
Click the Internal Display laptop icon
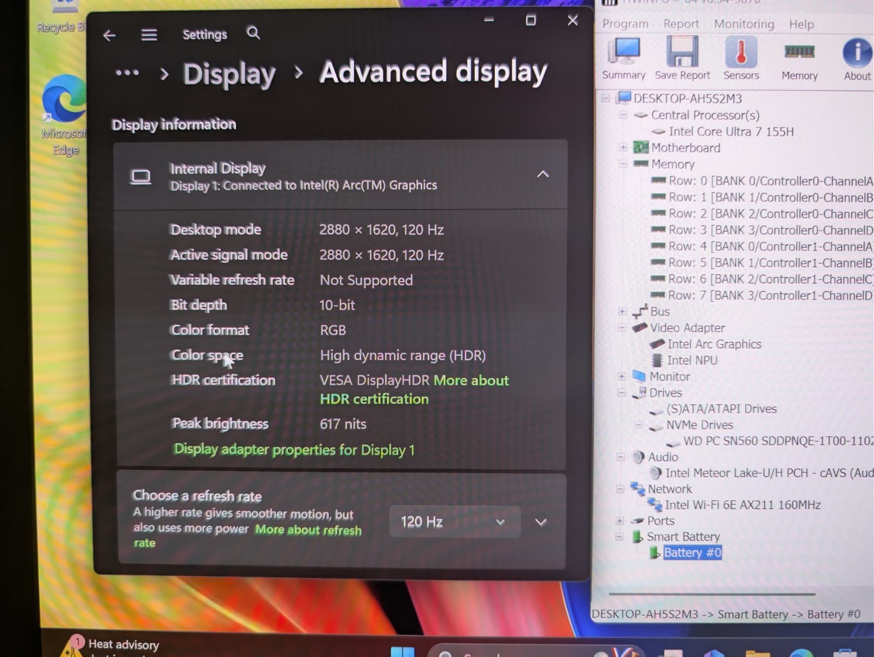pyautogui.click(x=140, y=177)
